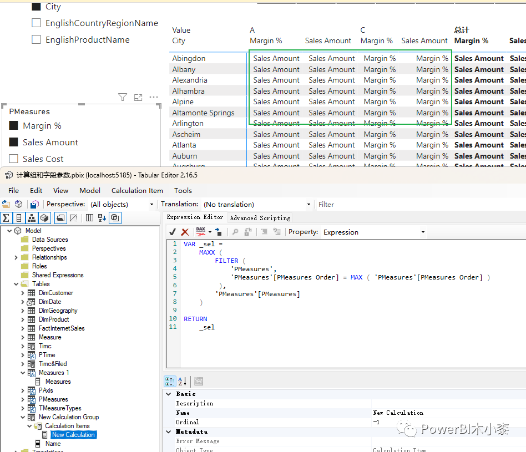Check Sales Cost in PMeasures slicer
The width and height of the screenshot is (526, 452).
pos(13,159)
